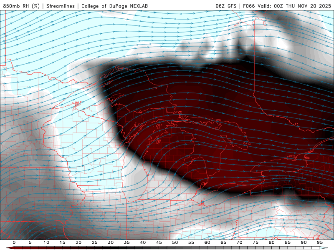This screenshot has height=250, width=334.
Task: Click the colorbar label '80'
Action: pyautogui.click(x=272, y=242)
